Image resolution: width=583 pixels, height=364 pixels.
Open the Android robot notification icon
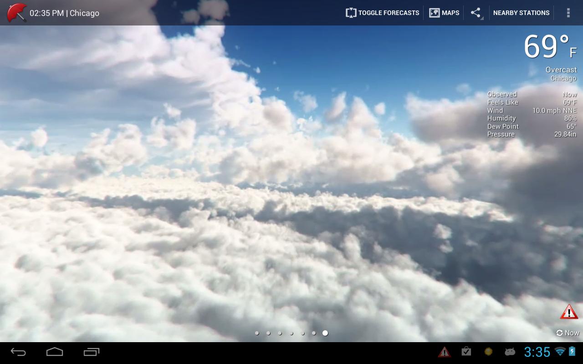click(510, 352)
